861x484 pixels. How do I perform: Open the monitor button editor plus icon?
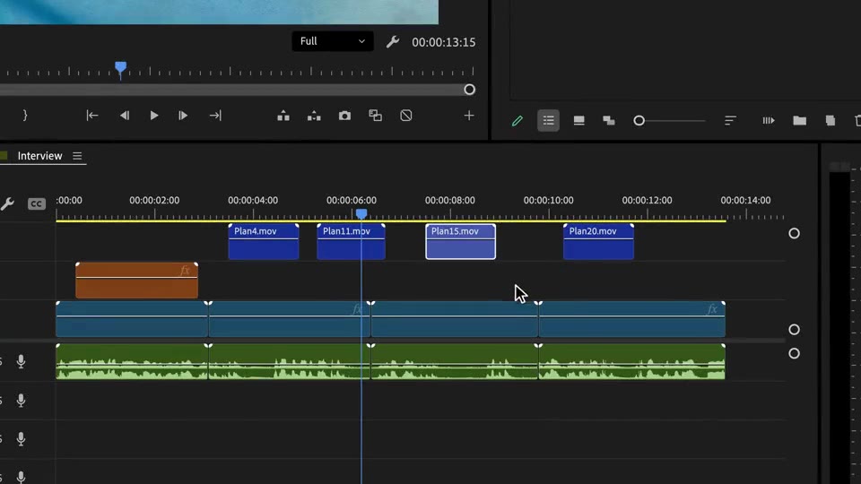coord(469,116)
